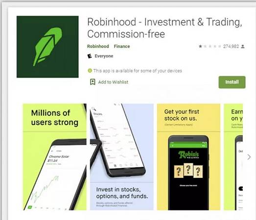Click the reviewer count person icon
Viewport: 256px width, 220px height.
coord(243,46)
